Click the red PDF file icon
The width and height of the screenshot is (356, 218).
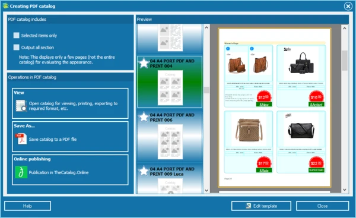[x=21, y=139]
